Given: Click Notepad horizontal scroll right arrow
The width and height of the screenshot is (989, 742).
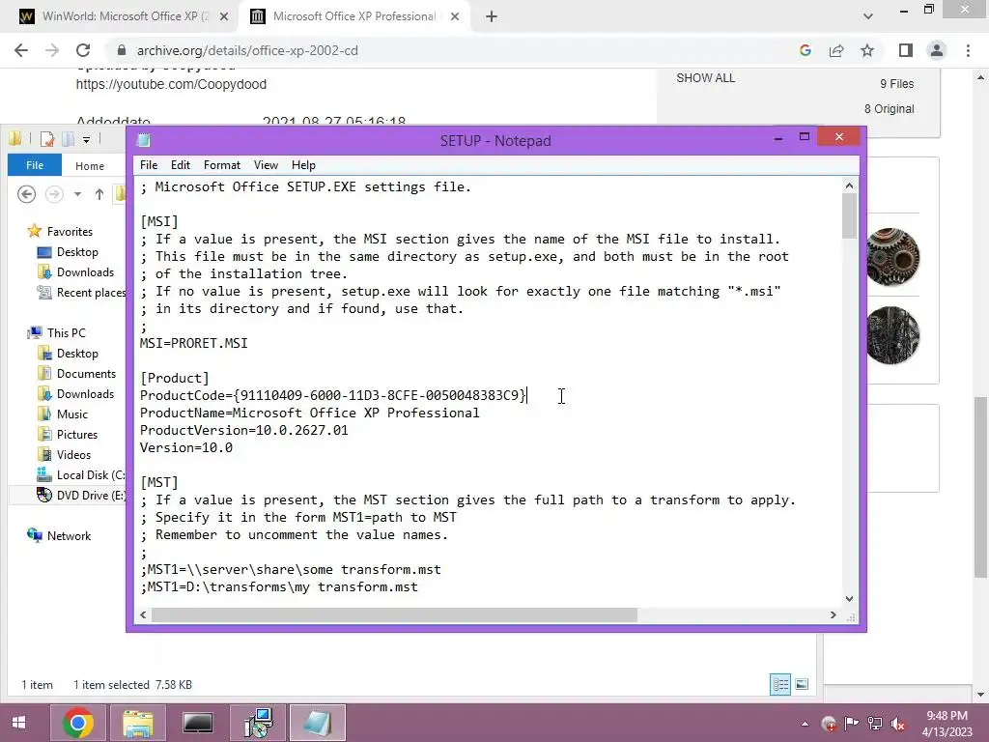Looking at the screenshot, I should (834, 614).
